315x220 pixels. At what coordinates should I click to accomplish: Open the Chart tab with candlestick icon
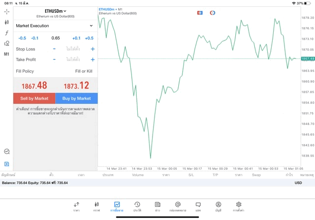pyautogui.click(x=96, y=207)
